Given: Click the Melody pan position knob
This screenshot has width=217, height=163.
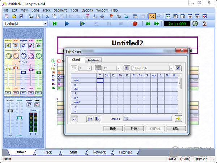Looking at the screenshot, I should pyautogui.click(x=8, y=56).
